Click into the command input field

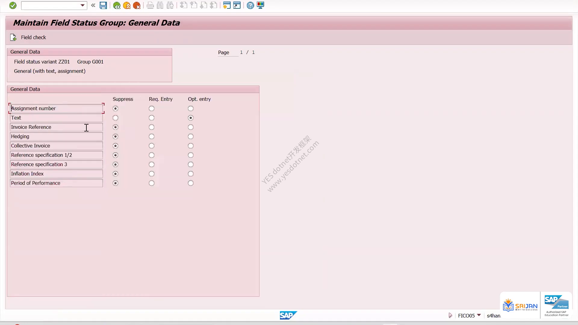pos(51,5)
